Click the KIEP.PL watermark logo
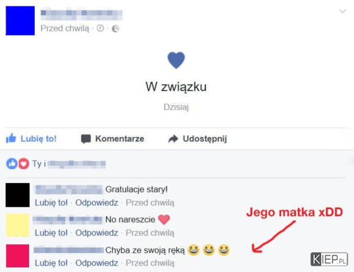354x272 pixels. point(329,259)
